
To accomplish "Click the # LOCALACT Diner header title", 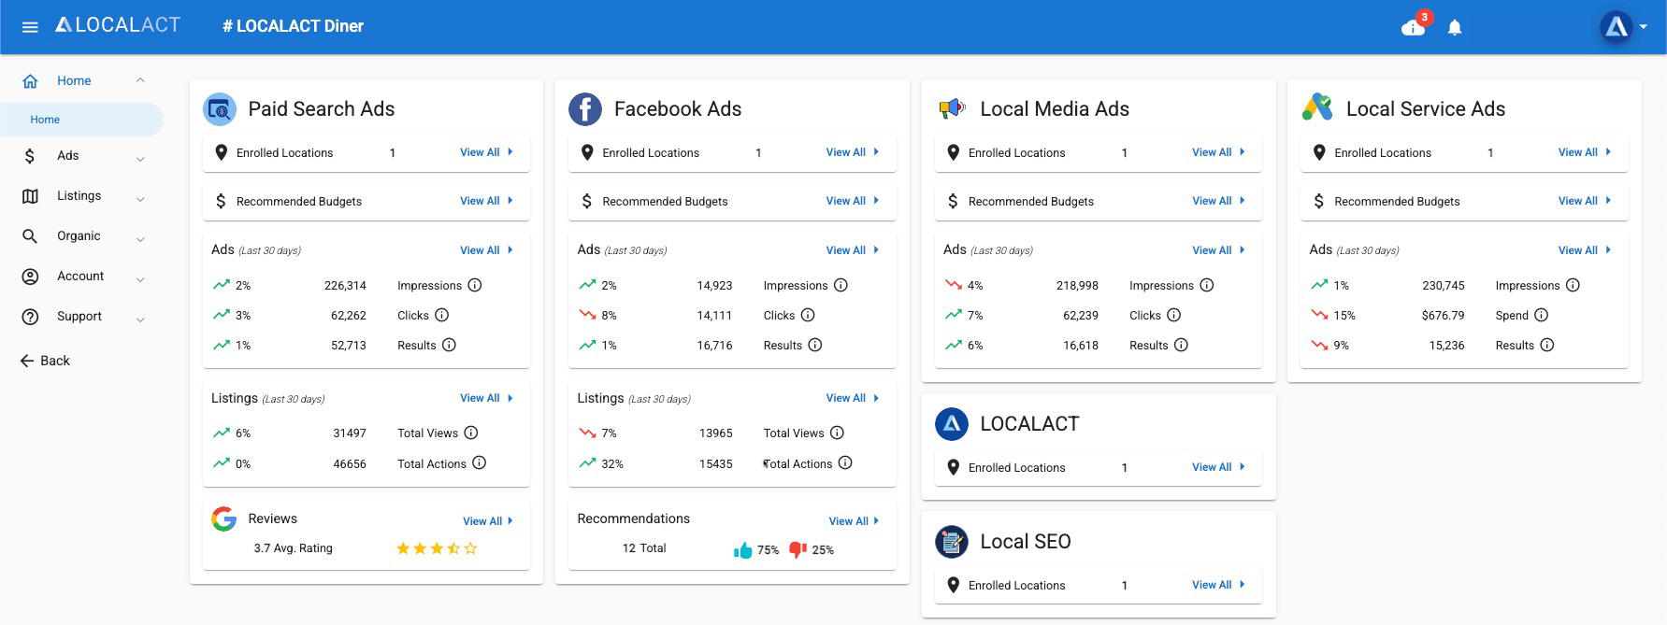I will (293, 26).
